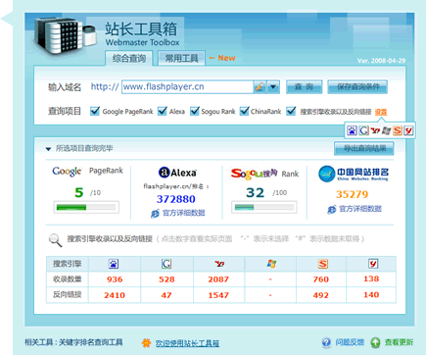Click the Google icon in the engine popup
This screenshot has height=355, width=426.
[363, 130]
